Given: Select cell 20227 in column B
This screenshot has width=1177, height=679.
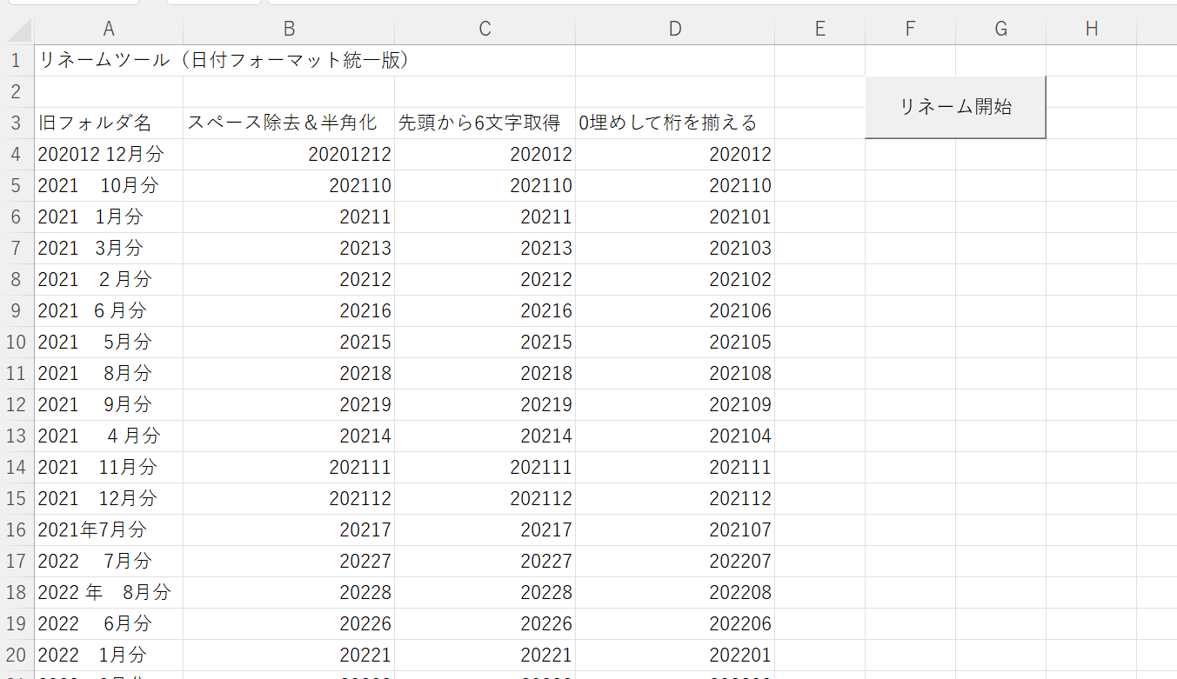Looking at the screenshot, I should click(289, 562).
